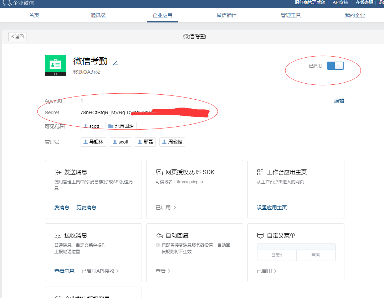384x298 pixels.
Task: Click the scott tag in 可见范围
Action: pyautogui.click(x=91, y=126)
